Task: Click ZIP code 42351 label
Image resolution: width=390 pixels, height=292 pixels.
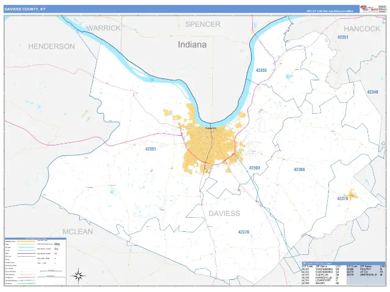Action: 342,37
